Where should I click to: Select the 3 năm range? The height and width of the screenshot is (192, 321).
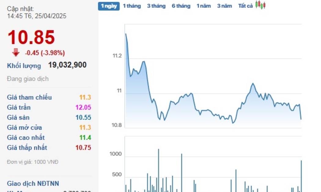pos(224,6)
